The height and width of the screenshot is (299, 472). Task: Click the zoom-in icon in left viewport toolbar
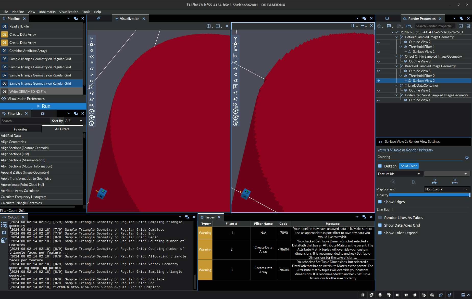click(92, 118)
